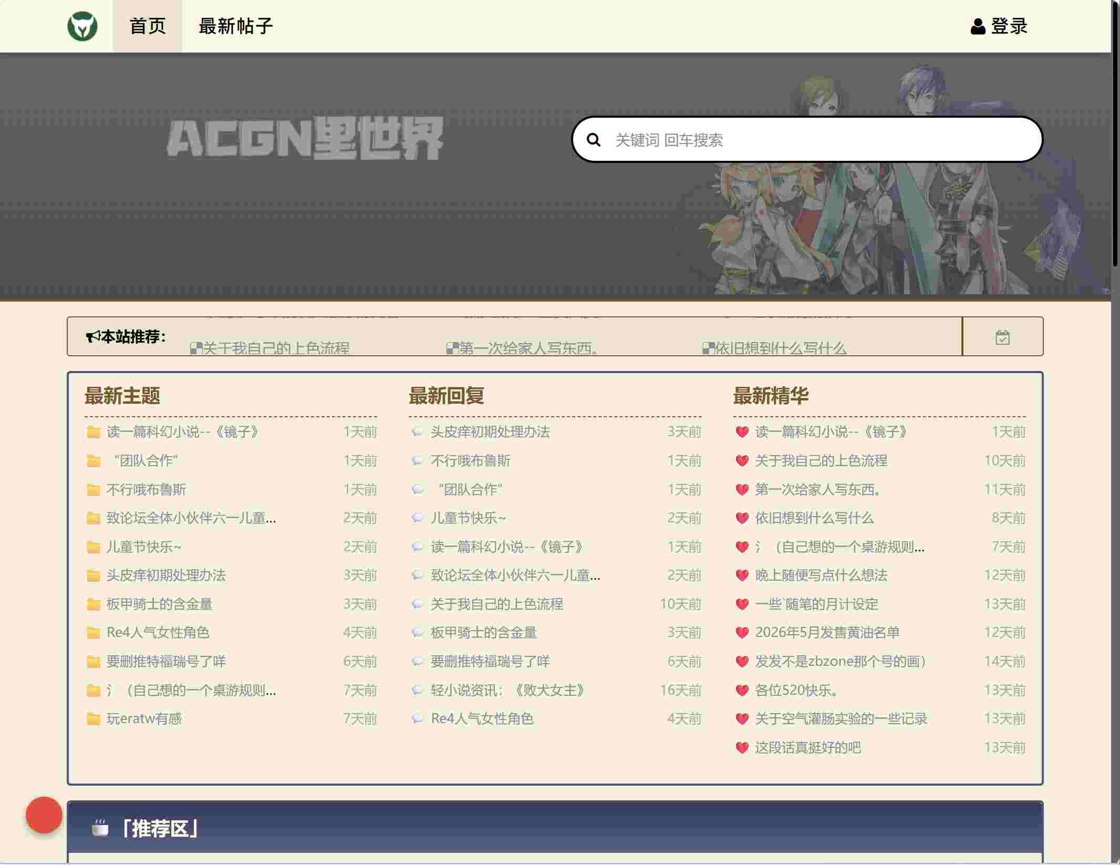Click speech bubble icon beside 轻小说资讯

(418, 690)
